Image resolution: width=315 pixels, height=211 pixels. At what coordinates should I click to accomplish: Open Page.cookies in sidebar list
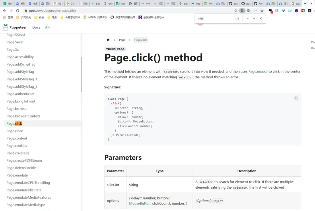click(x=17, y=146)
